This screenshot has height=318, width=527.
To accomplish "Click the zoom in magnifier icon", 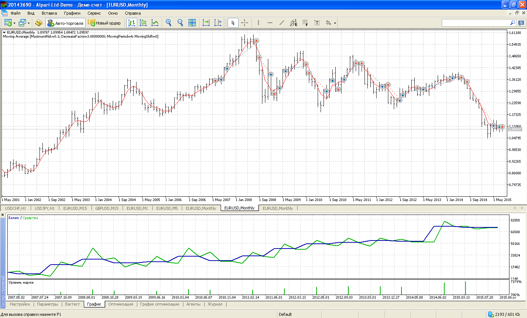I will [x=168, y=23].
